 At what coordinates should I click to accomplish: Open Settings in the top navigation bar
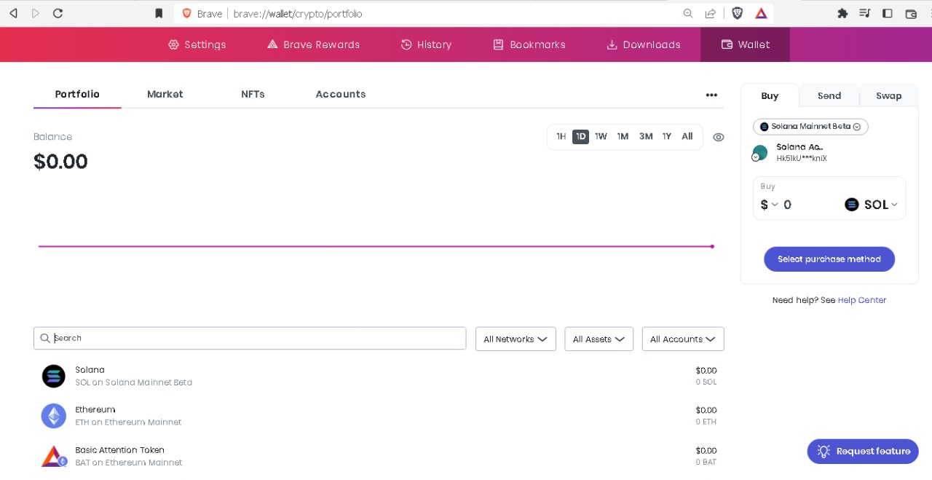click(197, 44)
